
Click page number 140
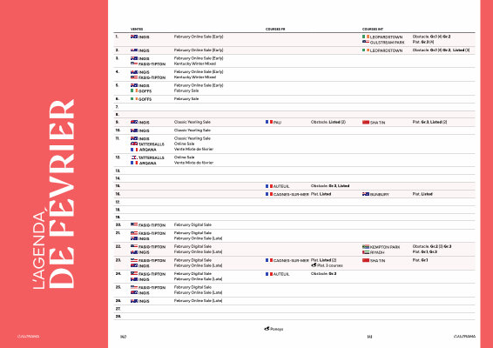click(124, 337)
